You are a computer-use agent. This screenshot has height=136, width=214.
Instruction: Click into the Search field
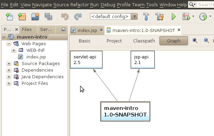205,5
